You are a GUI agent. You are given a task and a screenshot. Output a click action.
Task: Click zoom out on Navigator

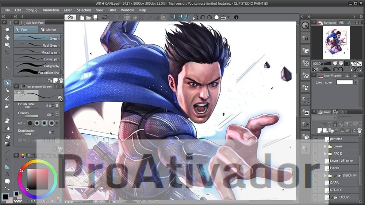click(335, 63)
